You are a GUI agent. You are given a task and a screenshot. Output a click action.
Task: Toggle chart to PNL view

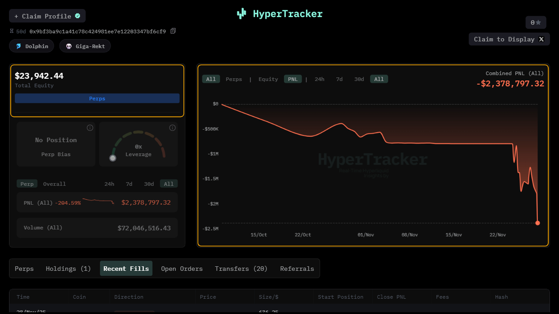click(293, 79)
